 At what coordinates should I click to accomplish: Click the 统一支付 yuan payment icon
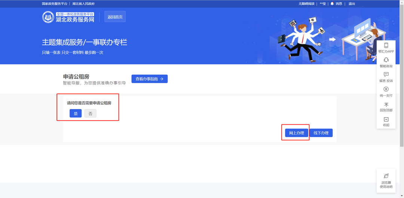coord(386,89)
